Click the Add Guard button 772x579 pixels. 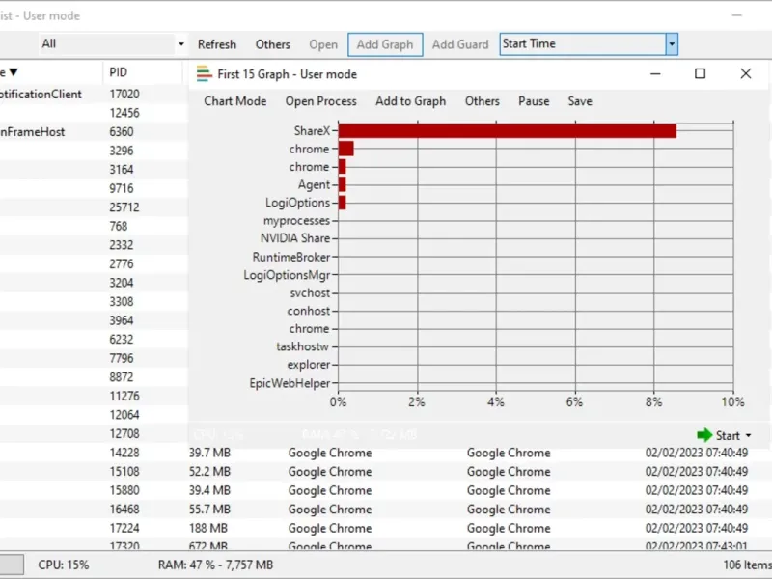click(460, 44)
